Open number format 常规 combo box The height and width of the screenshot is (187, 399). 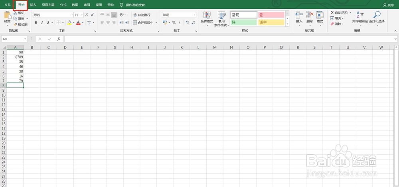(179, 15)
